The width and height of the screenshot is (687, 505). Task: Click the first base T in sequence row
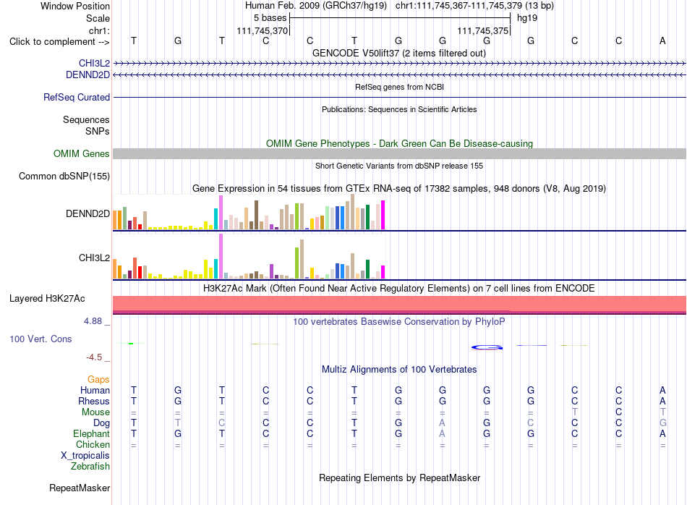pos(134,41)
